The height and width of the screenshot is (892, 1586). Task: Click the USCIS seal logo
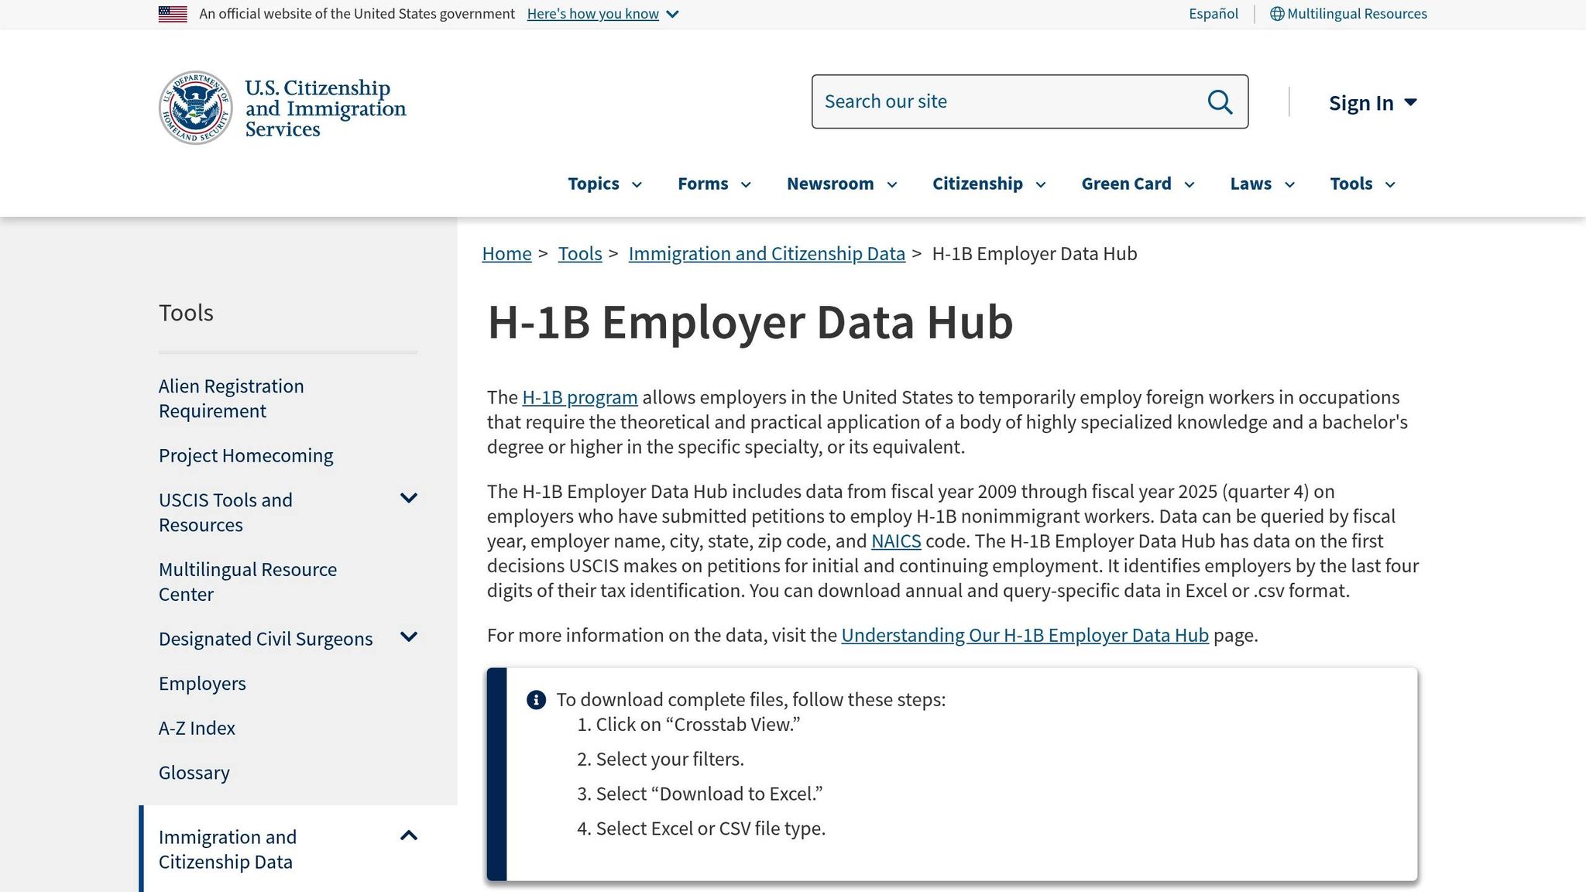[x=196, y=107]
